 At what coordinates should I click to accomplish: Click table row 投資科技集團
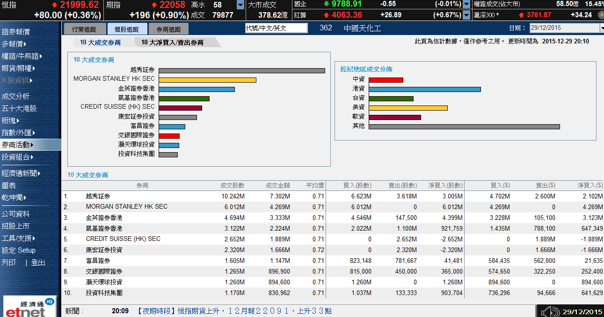click(333, 293)
